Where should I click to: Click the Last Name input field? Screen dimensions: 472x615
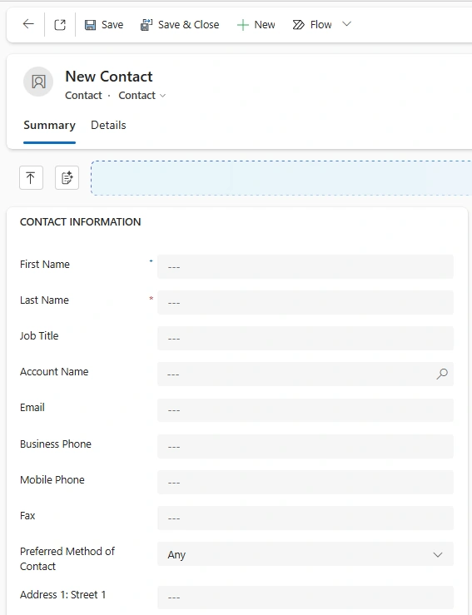[306, 302]
